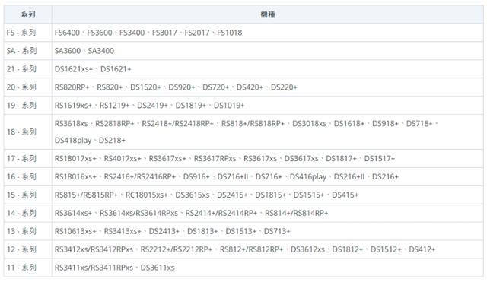Click model RS3618xs
This screenshot has height=282, width=487.
coord(71,123)
